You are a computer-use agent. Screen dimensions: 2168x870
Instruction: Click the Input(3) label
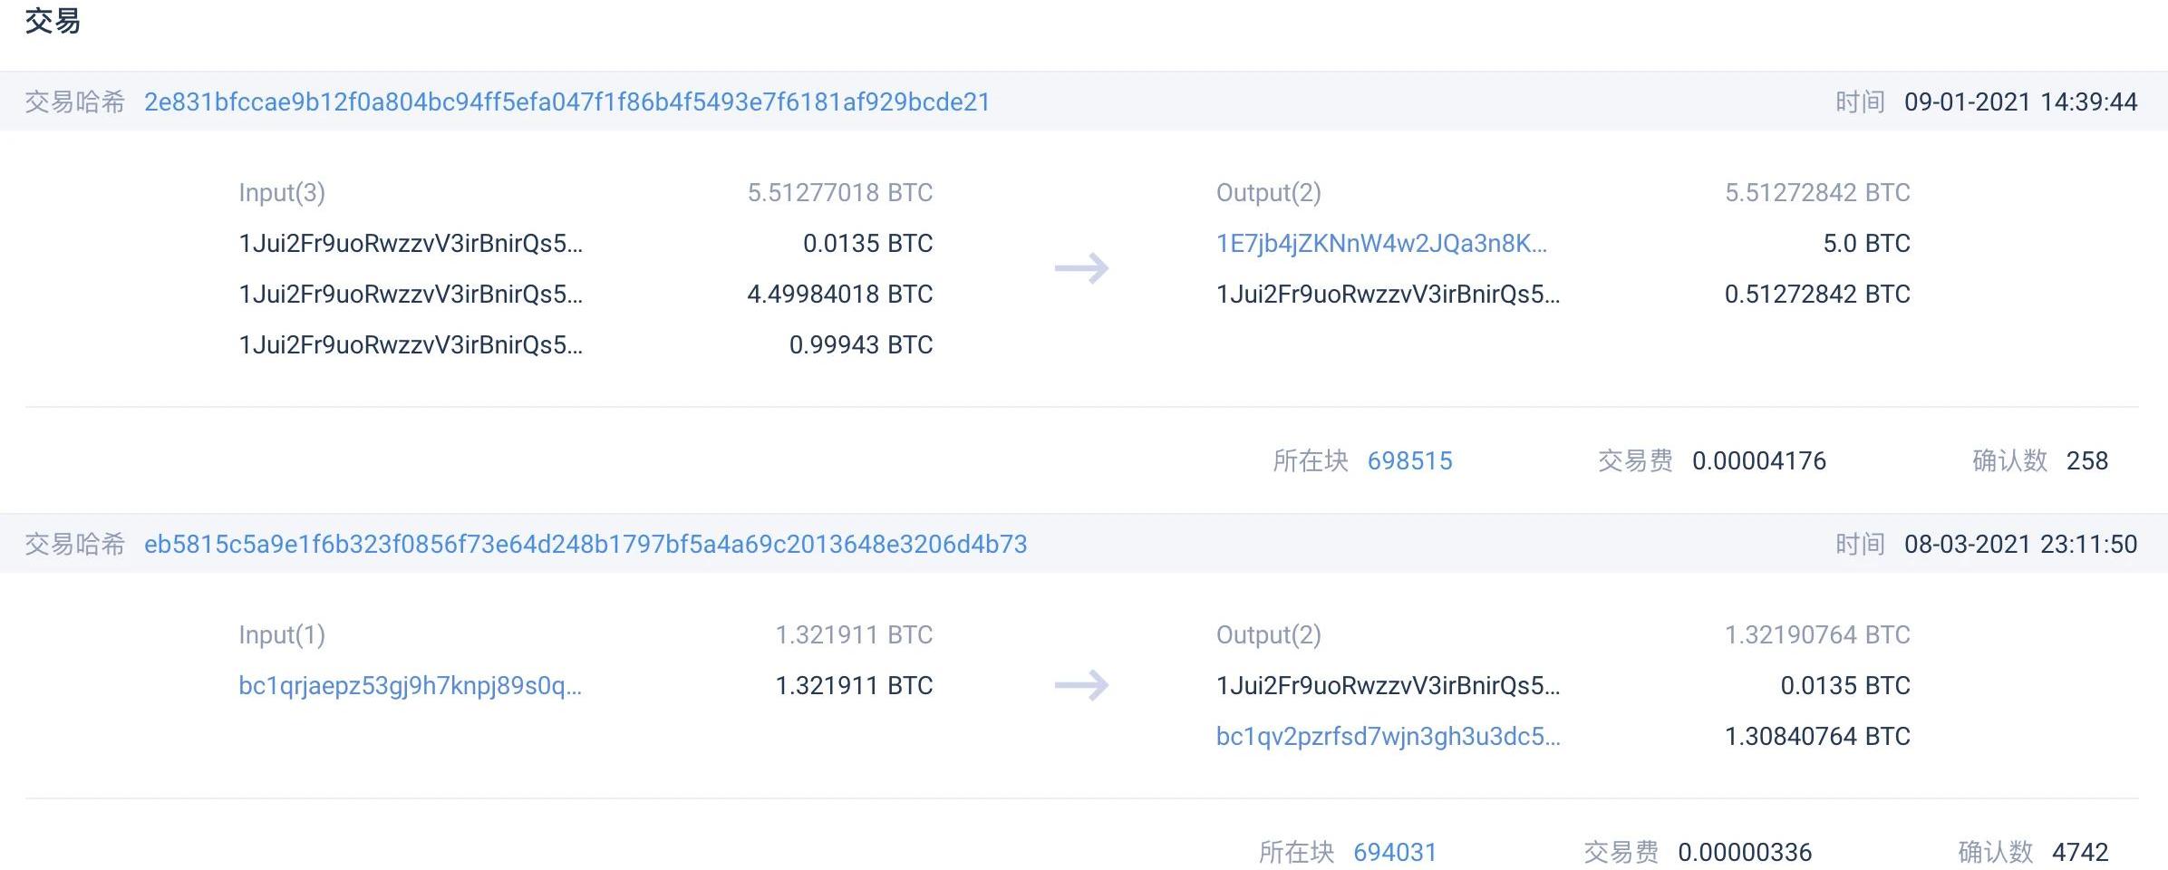point(282,192)
